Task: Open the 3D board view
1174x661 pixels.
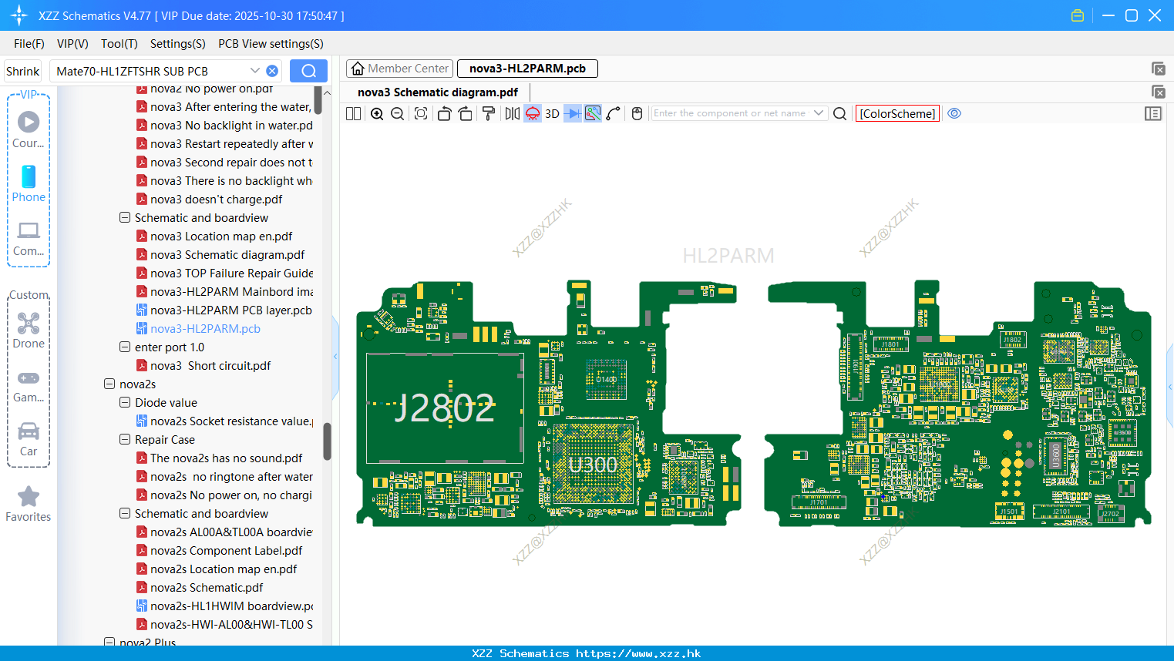Action: 552,114
